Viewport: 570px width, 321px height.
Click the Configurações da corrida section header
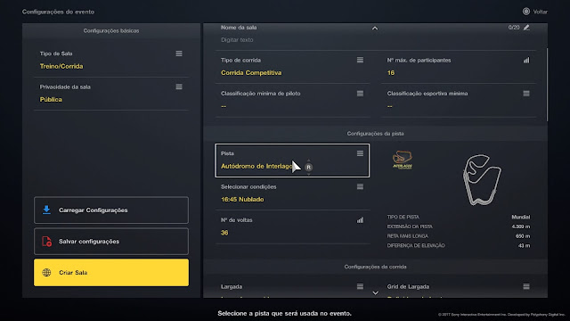(x=375, y=267)
